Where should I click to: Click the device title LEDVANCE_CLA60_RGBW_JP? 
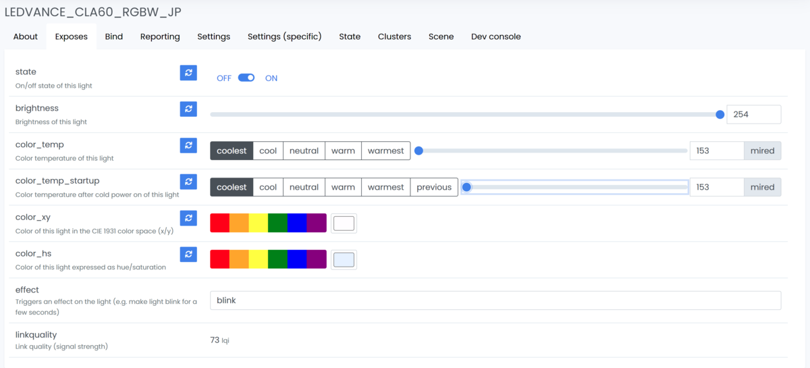click(x=92, y=11)
